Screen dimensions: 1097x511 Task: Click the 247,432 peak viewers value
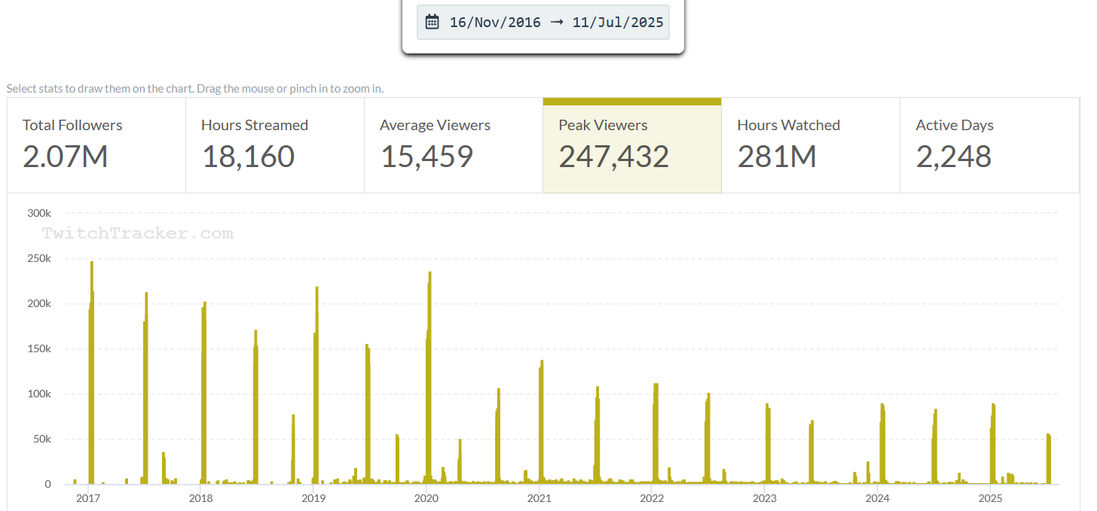pos(613,157)
